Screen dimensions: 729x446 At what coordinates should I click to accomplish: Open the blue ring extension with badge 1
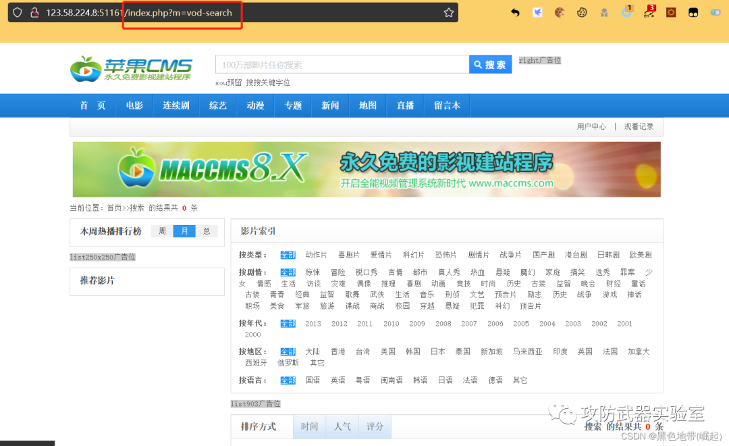pos(626,11)
